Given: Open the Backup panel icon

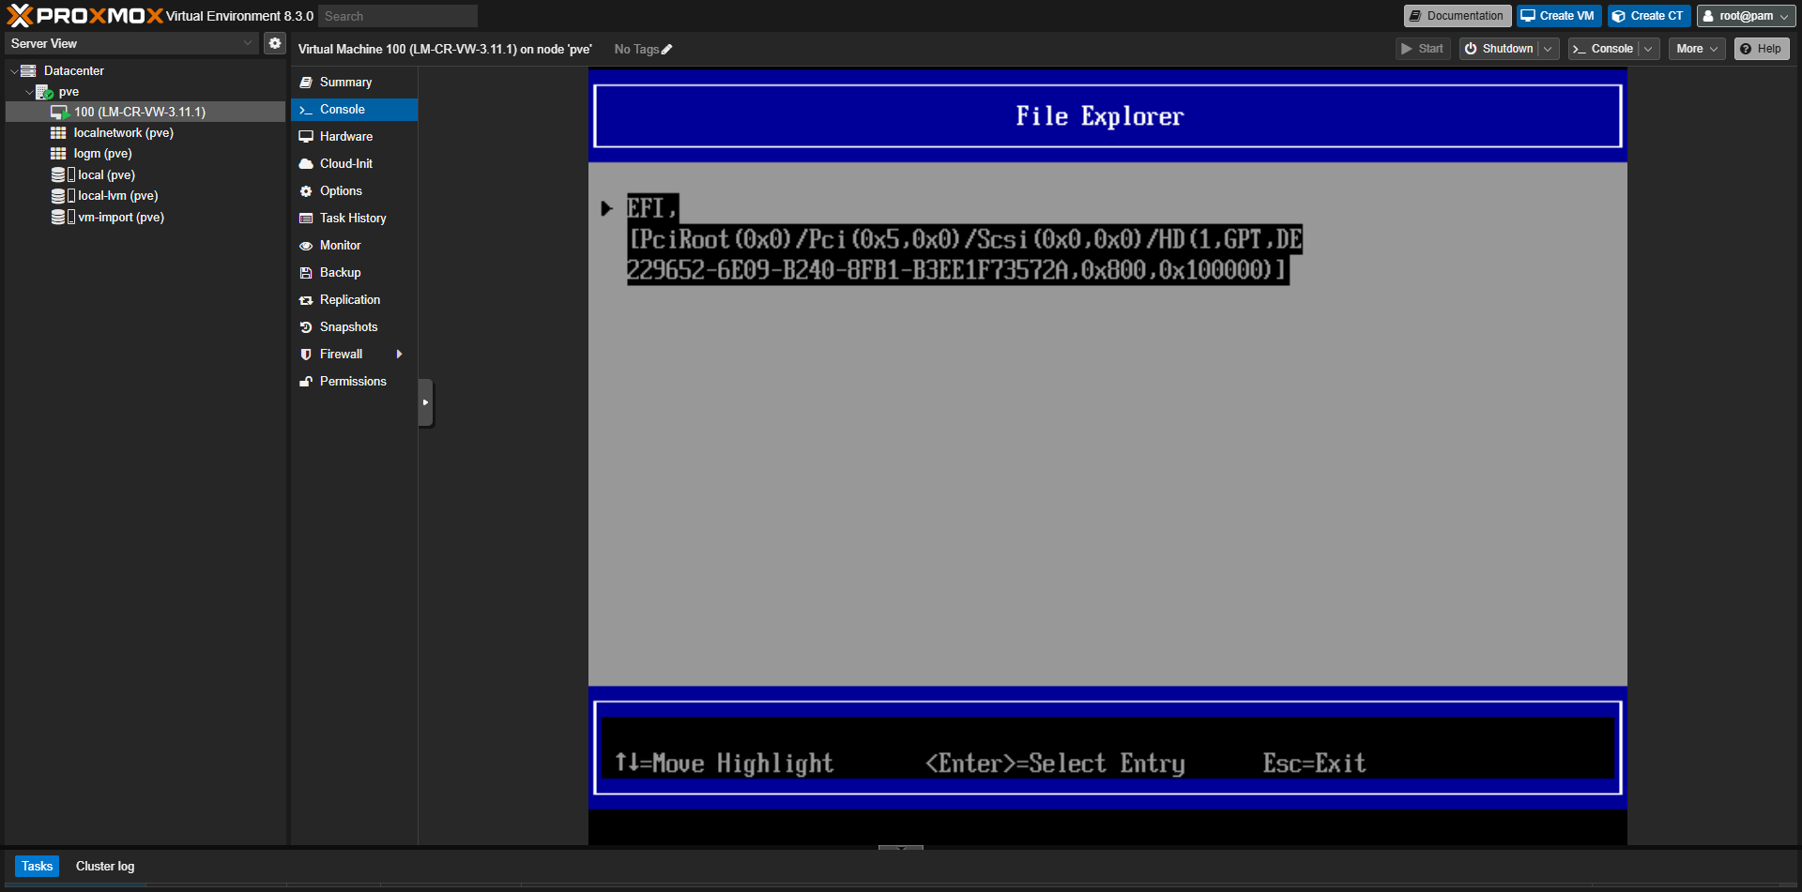Looking at the screenshot, I should click(306, 272).
